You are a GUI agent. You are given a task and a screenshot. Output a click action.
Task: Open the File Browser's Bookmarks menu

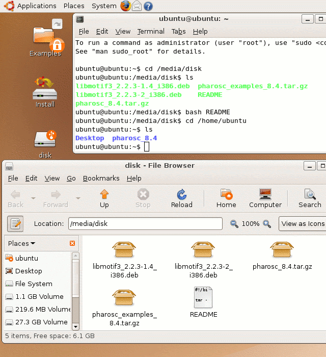point(101,178)
